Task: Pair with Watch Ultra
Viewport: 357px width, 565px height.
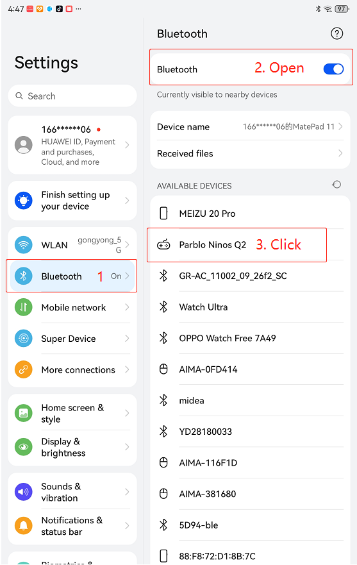Action: coord(250,307)
